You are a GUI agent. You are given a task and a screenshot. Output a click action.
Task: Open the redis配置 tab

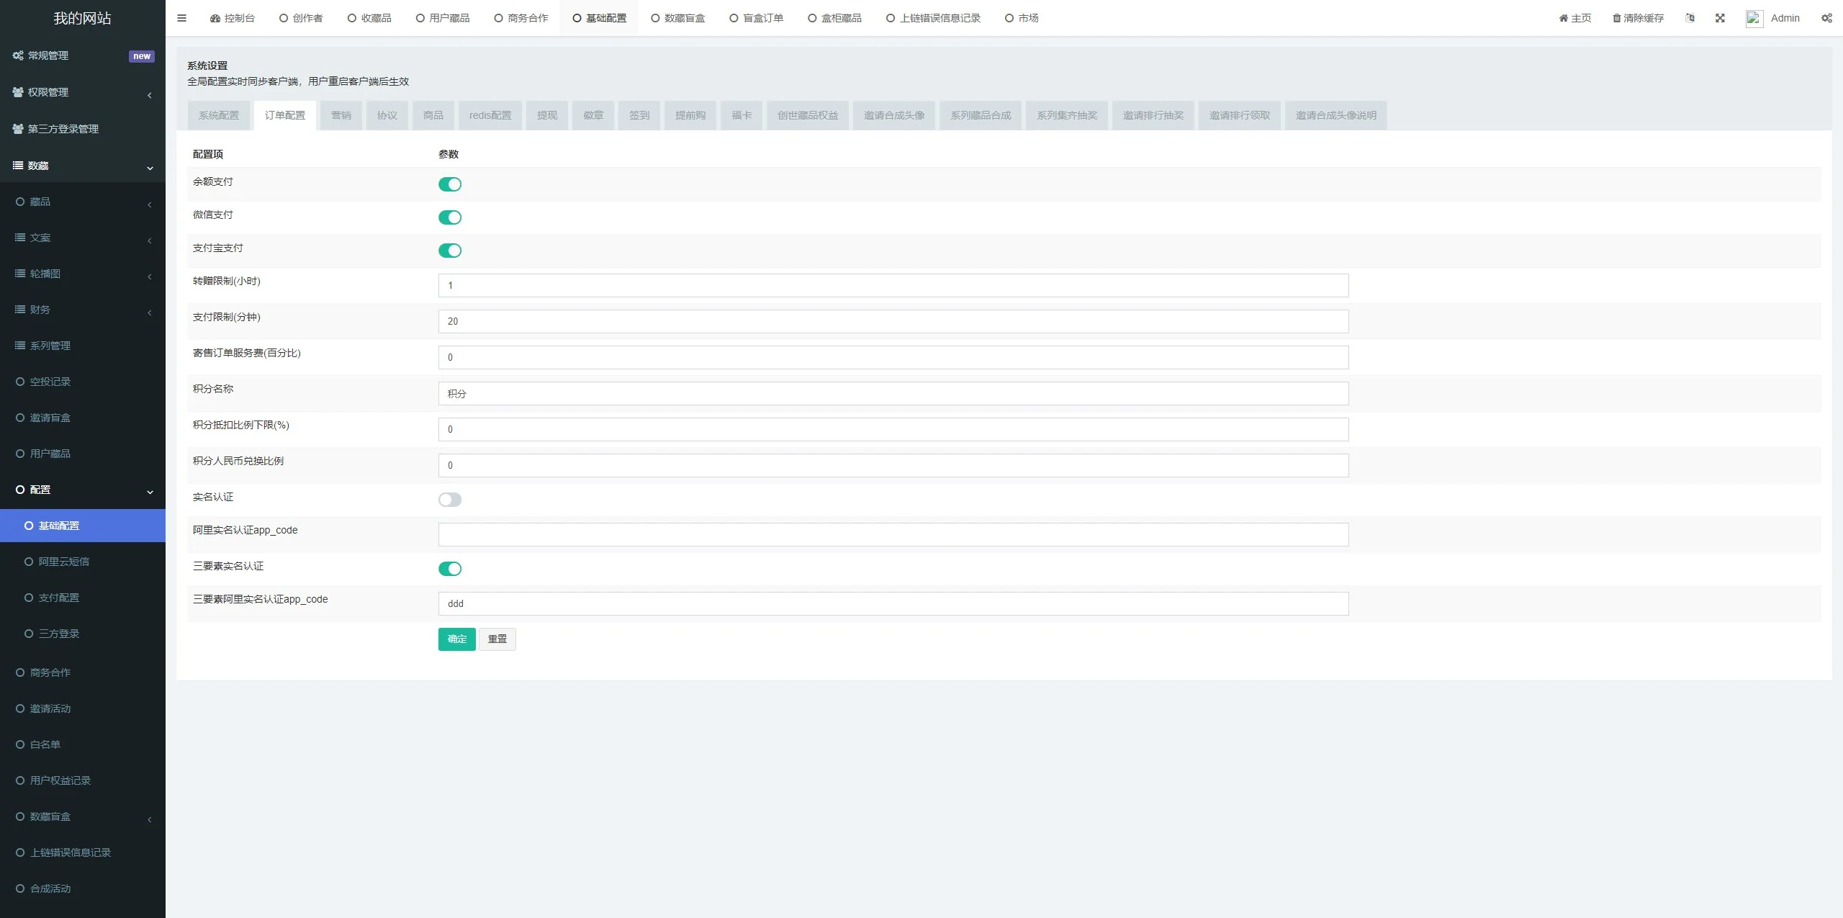[x=490, y=115]
